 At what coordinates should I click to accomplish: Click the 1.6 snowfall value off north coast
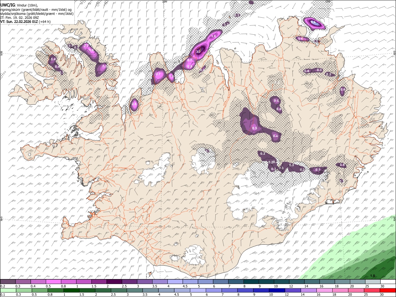(213, 37)
